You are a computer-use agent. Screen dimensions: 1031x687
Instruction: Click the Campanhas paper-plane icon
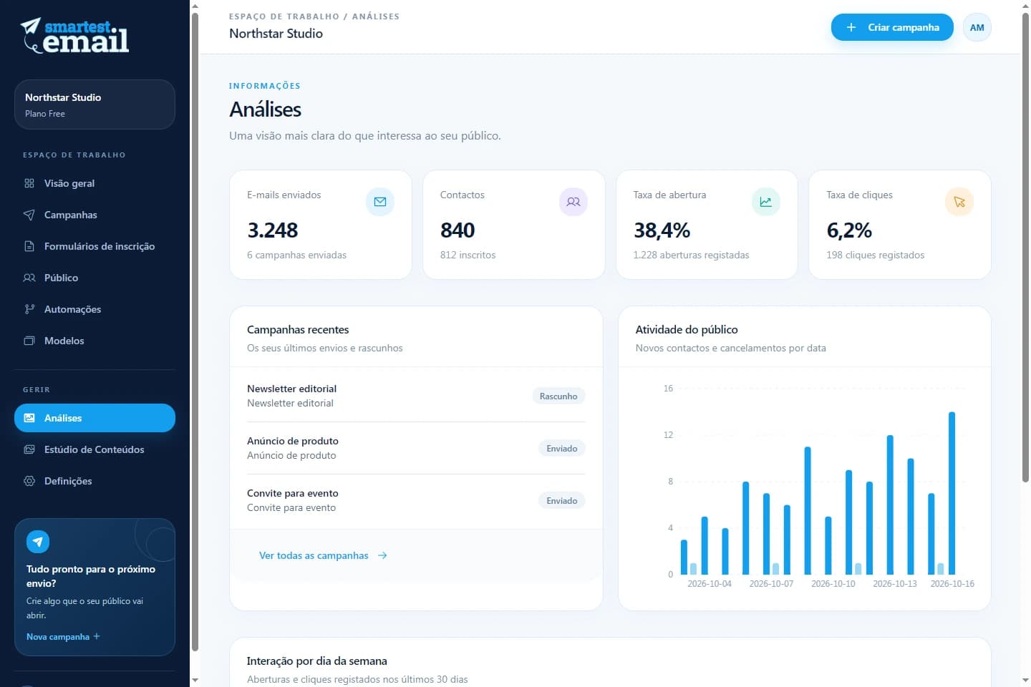[x=29, y=215]
